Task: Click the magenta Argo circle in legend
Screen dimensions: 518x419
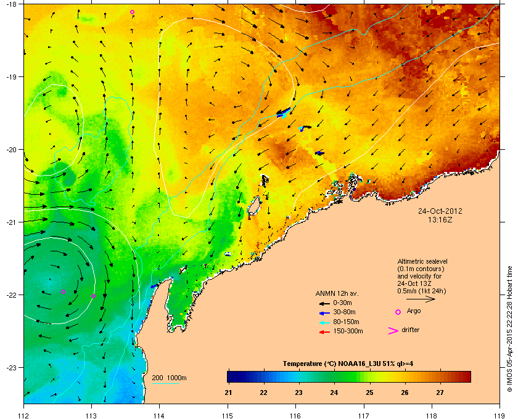Action: click(398, 312)
